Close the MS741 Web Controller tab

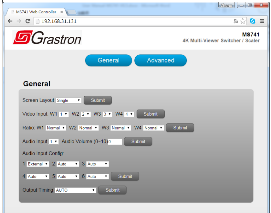62,12
